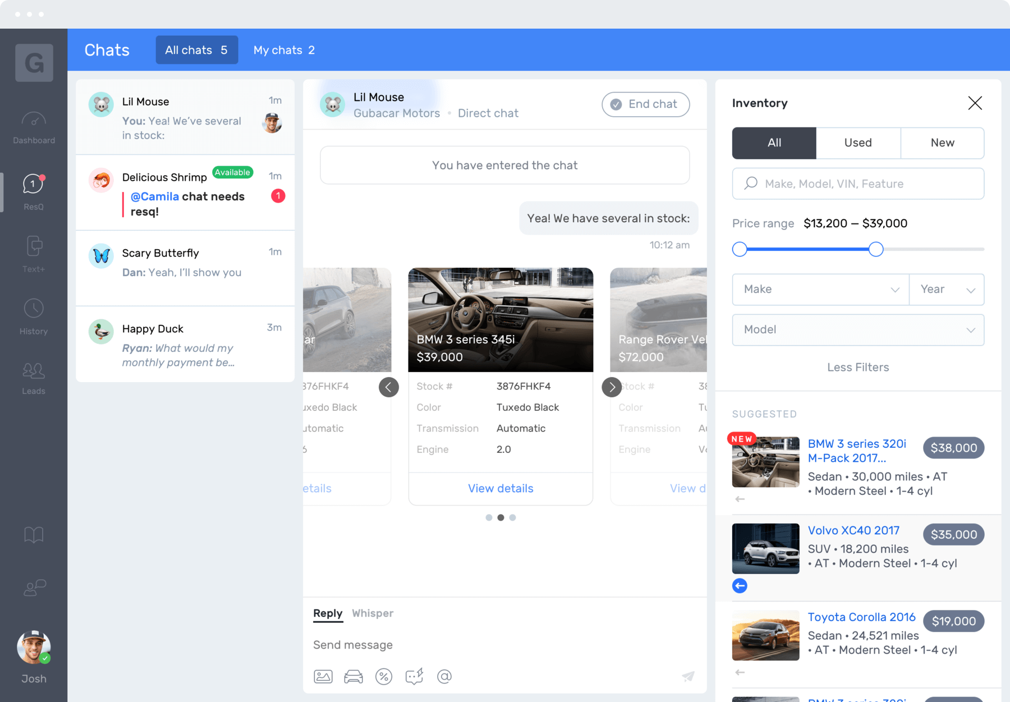The height and width of the screenshot is (702, 1010).
Task: Click the price range minimum handle
Action: (x=740, y=249)
